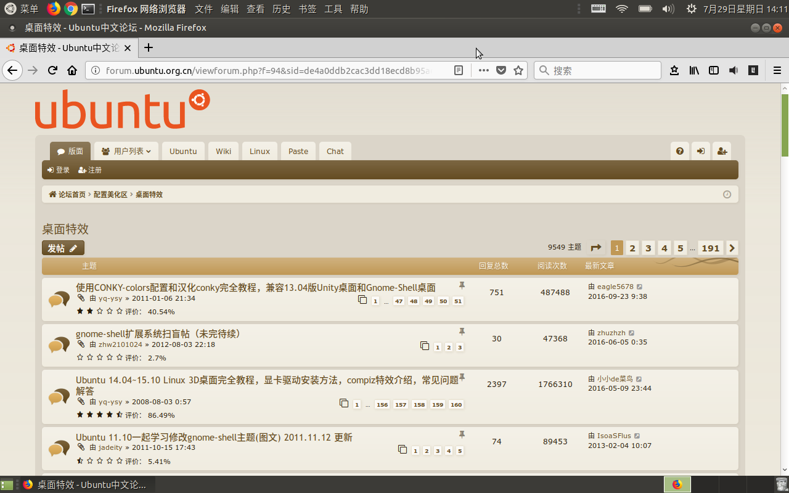Open the 工具 menu

coord(333,9)
